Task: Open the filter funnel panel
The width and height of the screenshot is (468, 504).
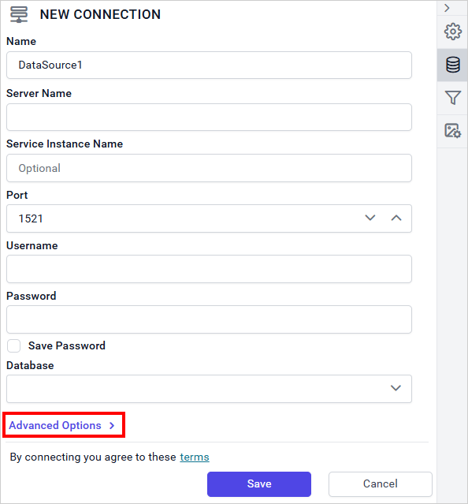Action: (452, 98)
